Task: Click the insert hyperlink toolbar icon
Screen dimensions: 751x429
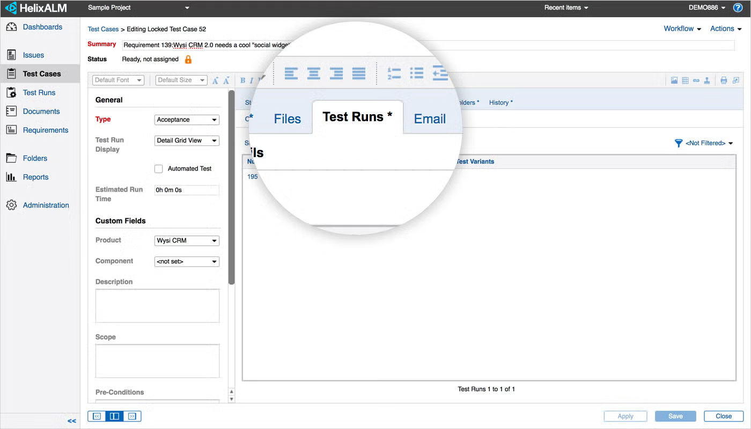Action: 696,80
